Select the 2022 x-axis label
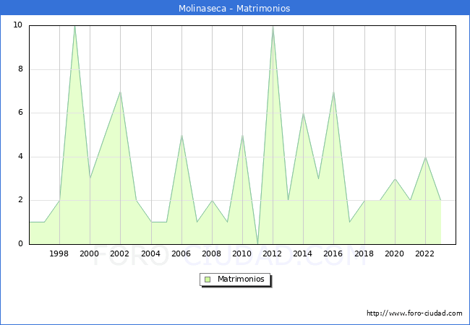The image size is (470, 325). click(424, 253)
